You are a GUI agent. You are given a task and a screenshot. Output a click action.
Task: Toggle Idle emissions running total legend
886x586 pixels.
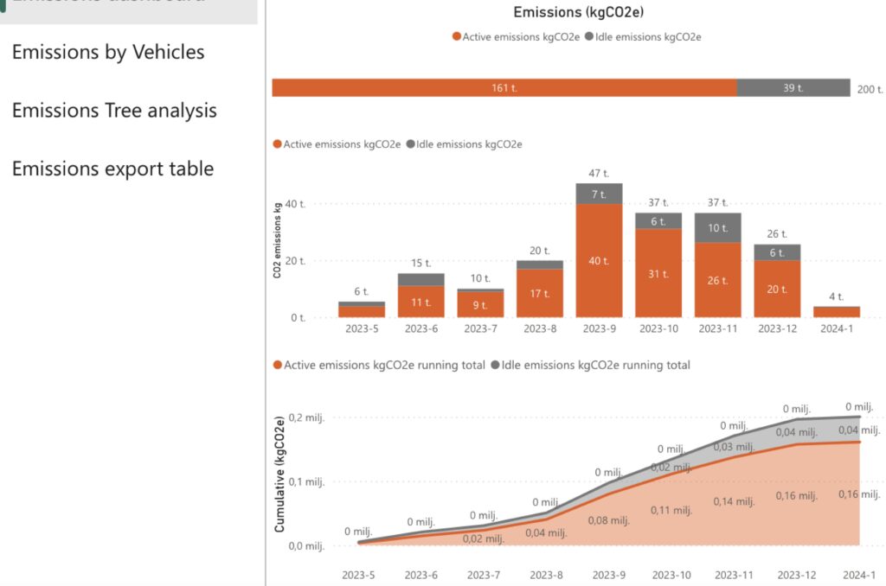(590, 366)
